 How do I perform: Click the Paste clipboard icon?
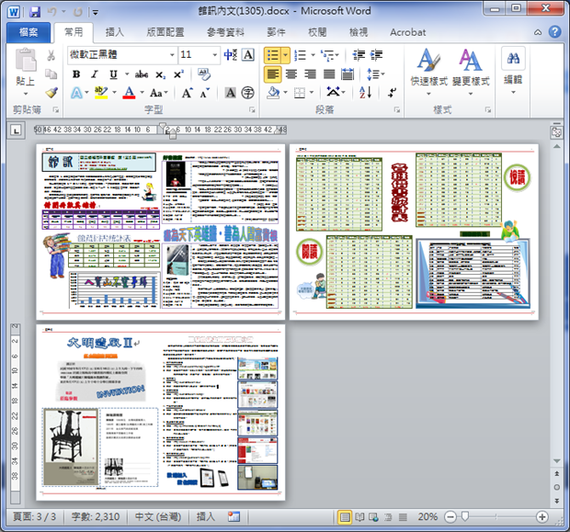[x=26, y=61]
